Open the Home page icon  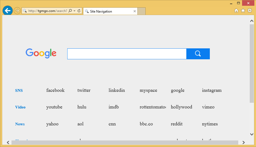(x=236, y=11)
